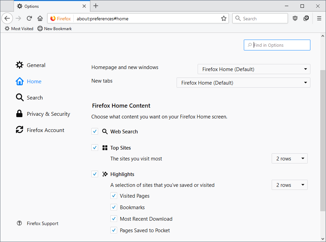The width and height of the screenshot is (326, 242).
Task: Click the Visited Pages label text
Action: click(x=134, y=196)
